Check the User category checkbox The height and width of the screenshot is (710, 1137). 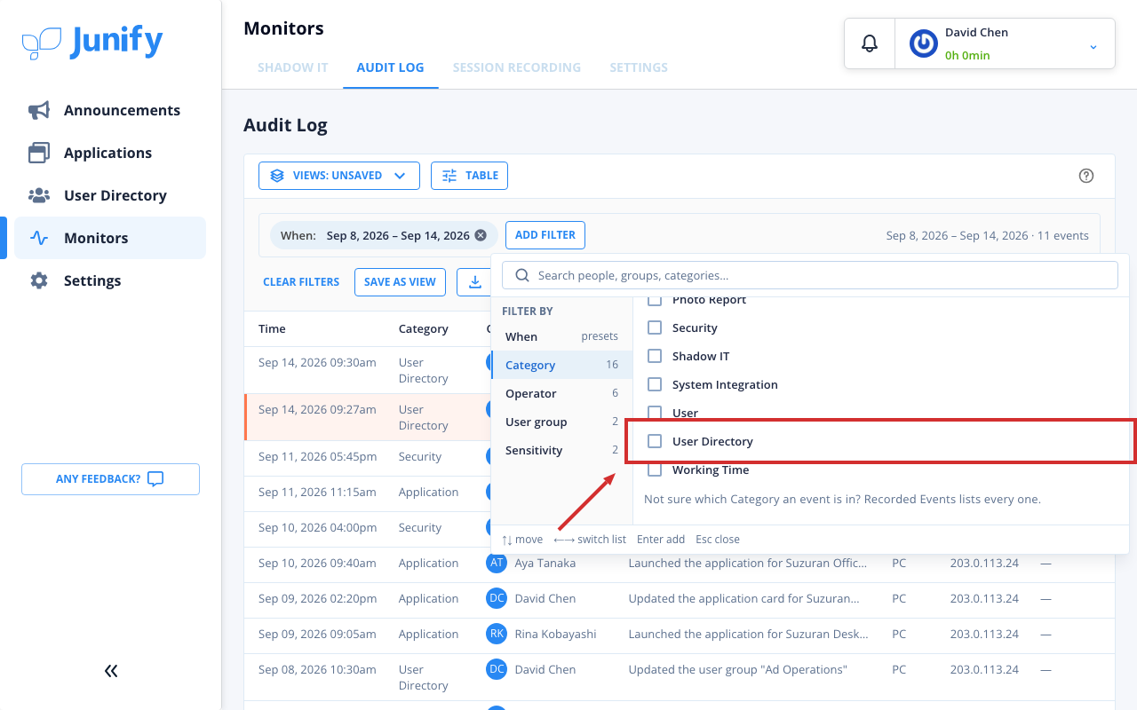[x=655, y=413]
